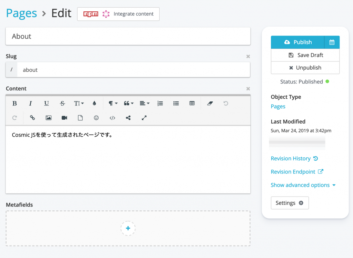The image size is (353, 258).
Task: Click the insert image icon
Action: coord(49,118)
